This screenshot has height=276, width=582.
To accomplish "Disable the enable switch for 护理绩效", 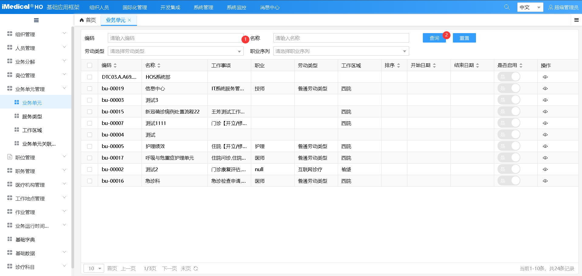I will pos(509,146).
